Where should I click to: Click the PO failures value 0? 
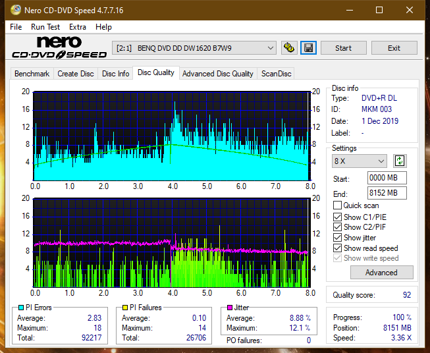[x=309, y=340]
